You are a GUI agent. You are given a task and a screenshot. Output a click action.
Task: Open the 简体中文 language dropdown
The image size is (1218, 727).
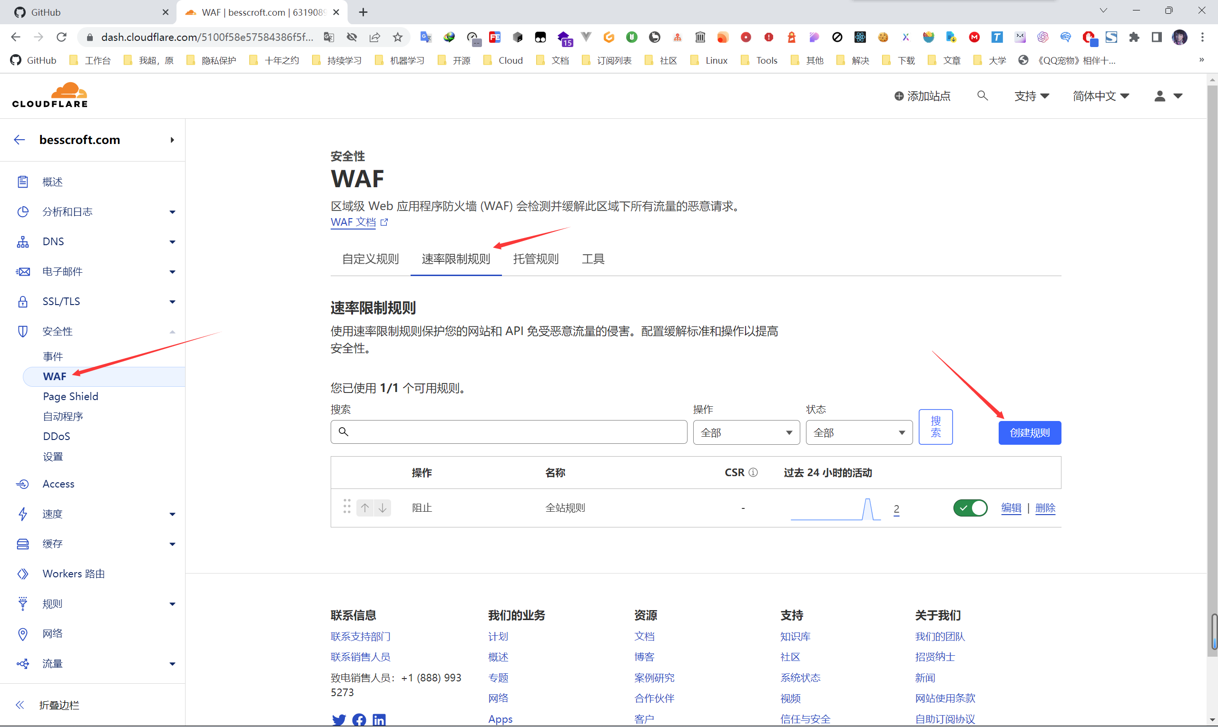coord(1101,96)
